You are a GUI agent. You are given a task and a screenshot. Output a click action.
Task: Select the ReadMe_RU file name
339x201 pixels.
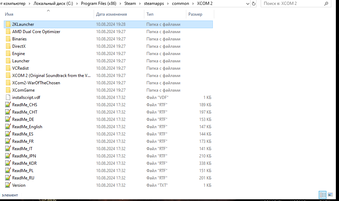[23, 178]
